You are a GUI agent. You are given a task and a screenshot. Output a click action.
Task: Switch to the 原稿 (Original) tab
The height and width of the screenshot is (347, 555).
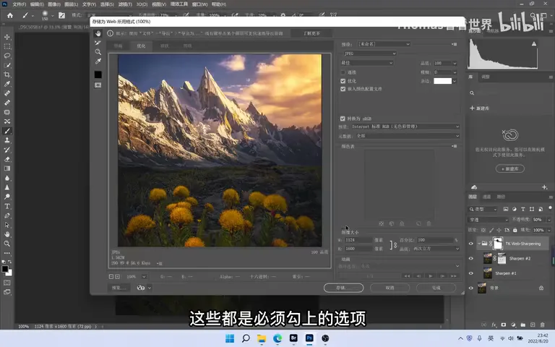pyautogui.click(x=119, y=46)
